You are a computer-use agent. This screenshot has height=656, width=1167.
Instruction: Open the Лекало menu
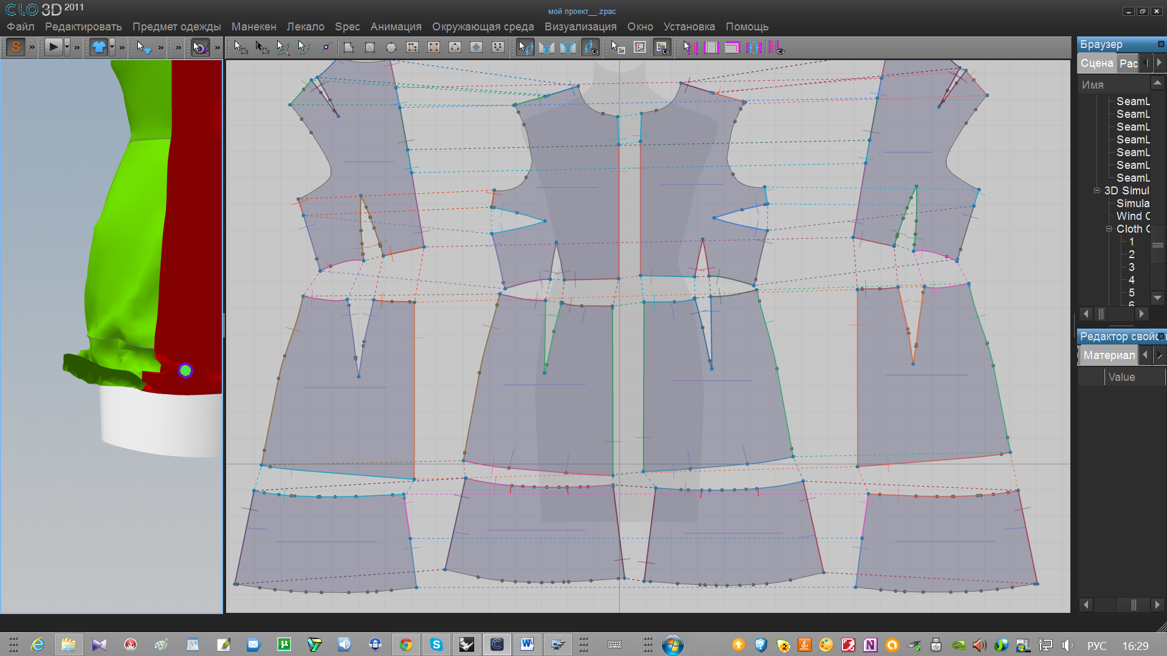pos(305,27)
